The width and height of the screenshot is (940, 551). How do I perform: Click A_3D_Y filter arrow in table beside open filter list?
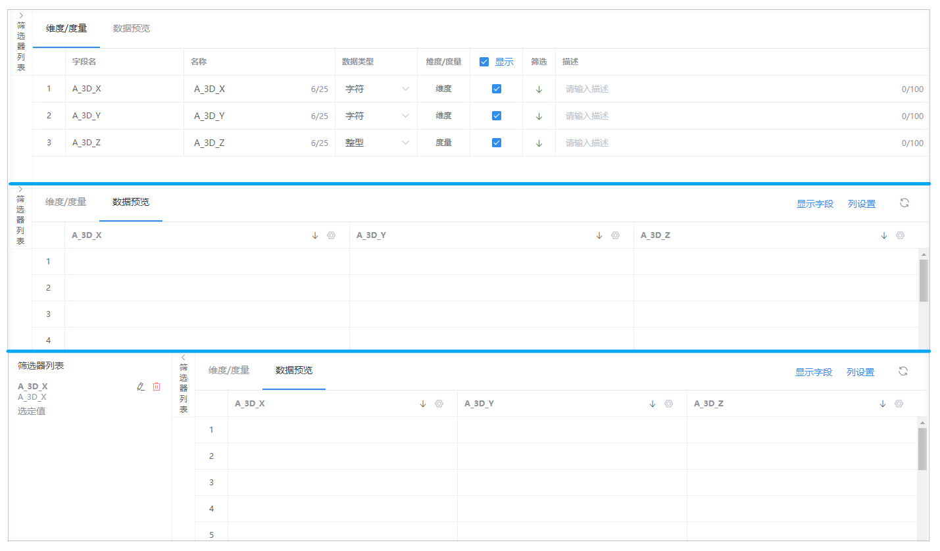coord(653,404)
